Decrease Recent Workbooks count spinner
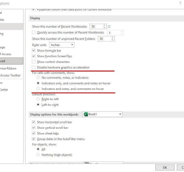 (104, 28)
